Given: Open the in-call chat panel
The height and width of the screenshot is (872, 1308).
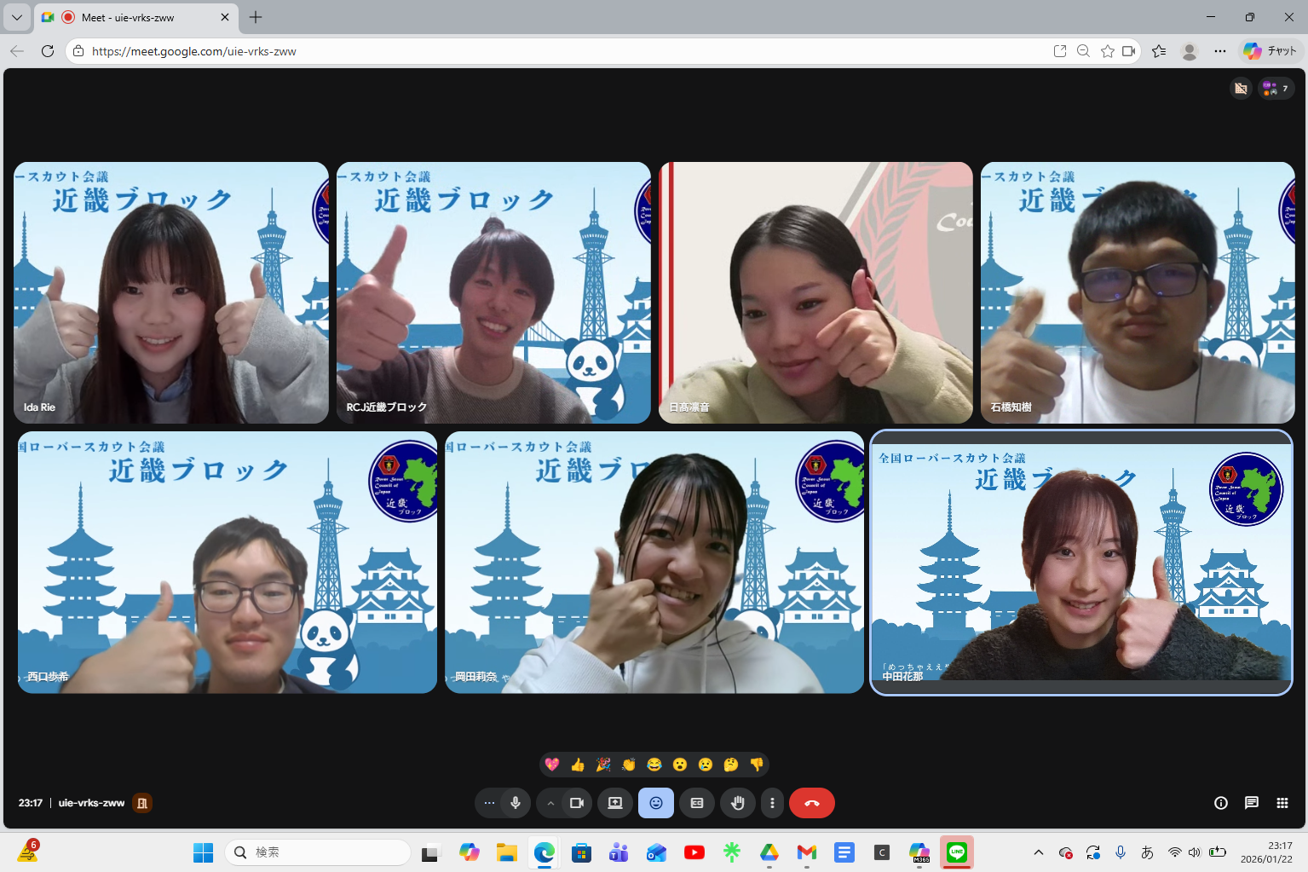Looking at the screenshot, I should [x=1251, y=803].
